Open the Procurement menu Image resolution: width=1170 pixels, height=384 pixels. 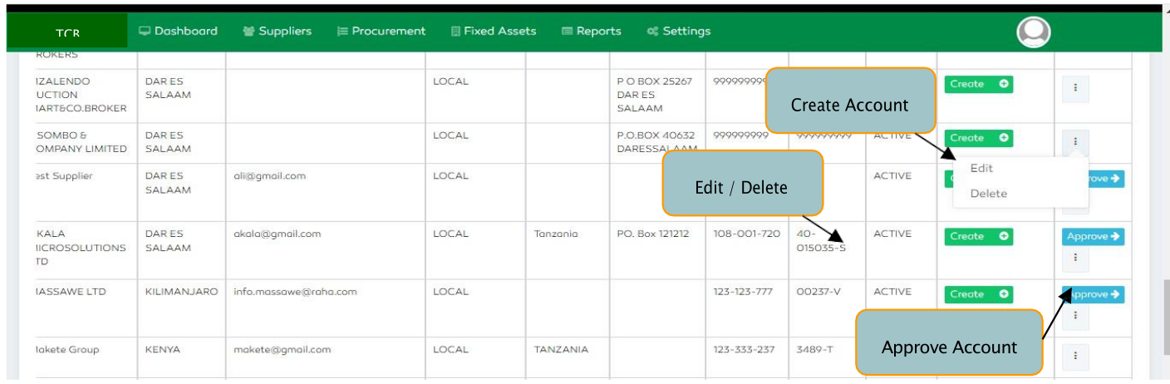[381, 31]
